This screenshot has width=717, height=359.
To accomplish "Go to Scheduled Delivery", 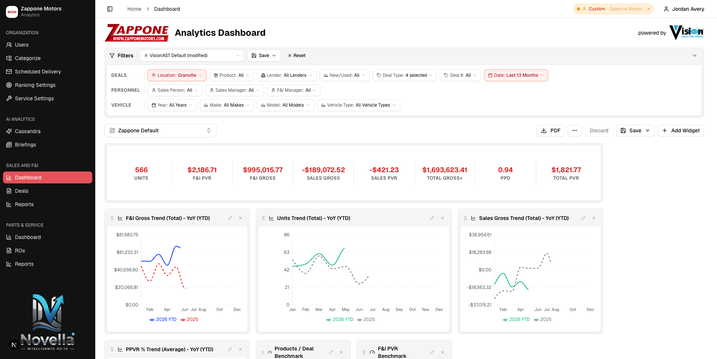I will [x=47, y=72].
